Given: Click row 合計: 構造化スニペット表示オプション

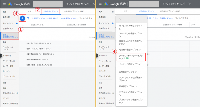Looking at the screenshot, I should coord(57,54).
